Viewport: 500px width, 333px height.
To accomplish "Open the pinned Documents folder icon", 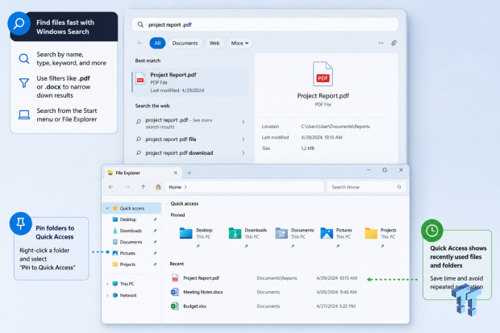I will 281,233.
